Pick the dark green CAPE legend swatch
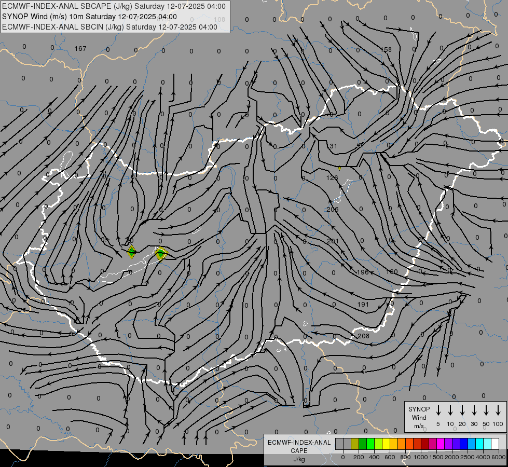Screen dimensions: 508x467 (363, 444)
